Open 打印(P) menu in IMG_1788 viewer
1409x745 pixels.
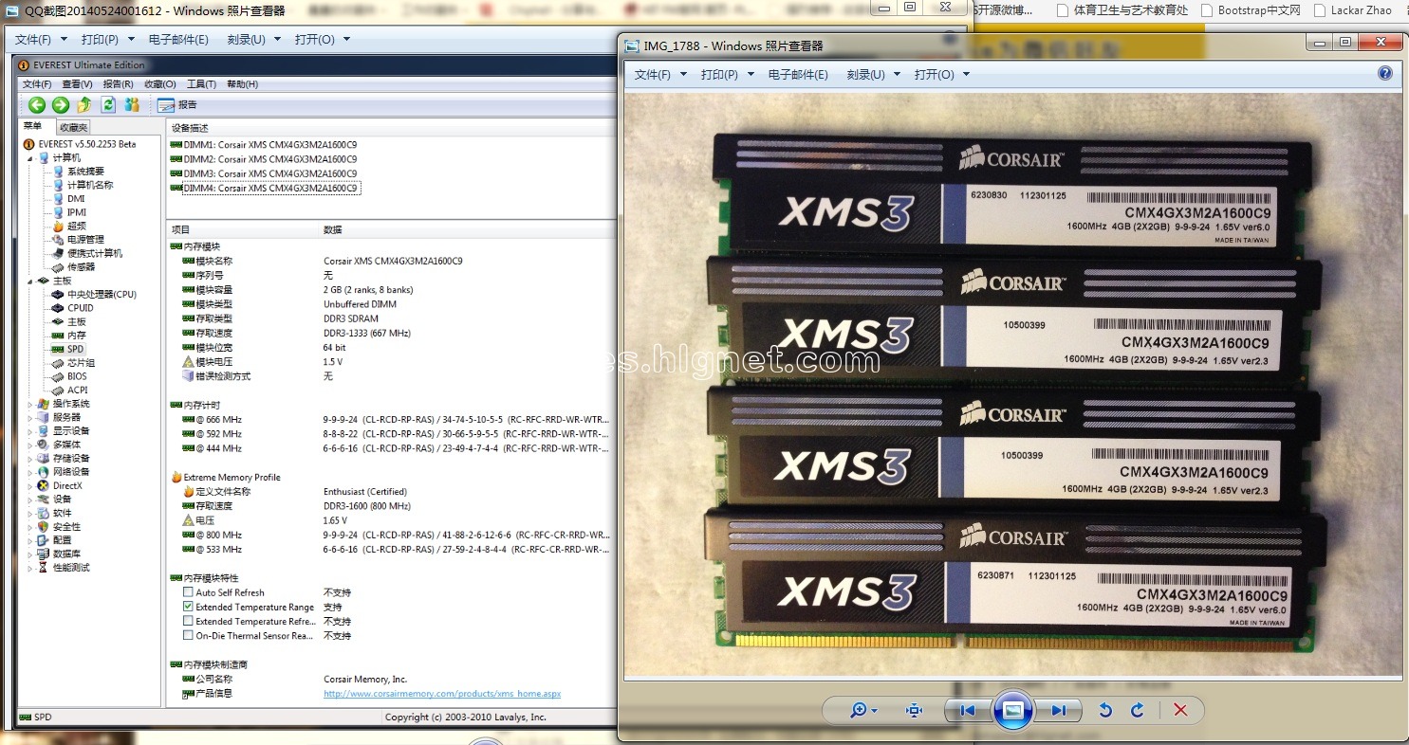coord(727,74)
